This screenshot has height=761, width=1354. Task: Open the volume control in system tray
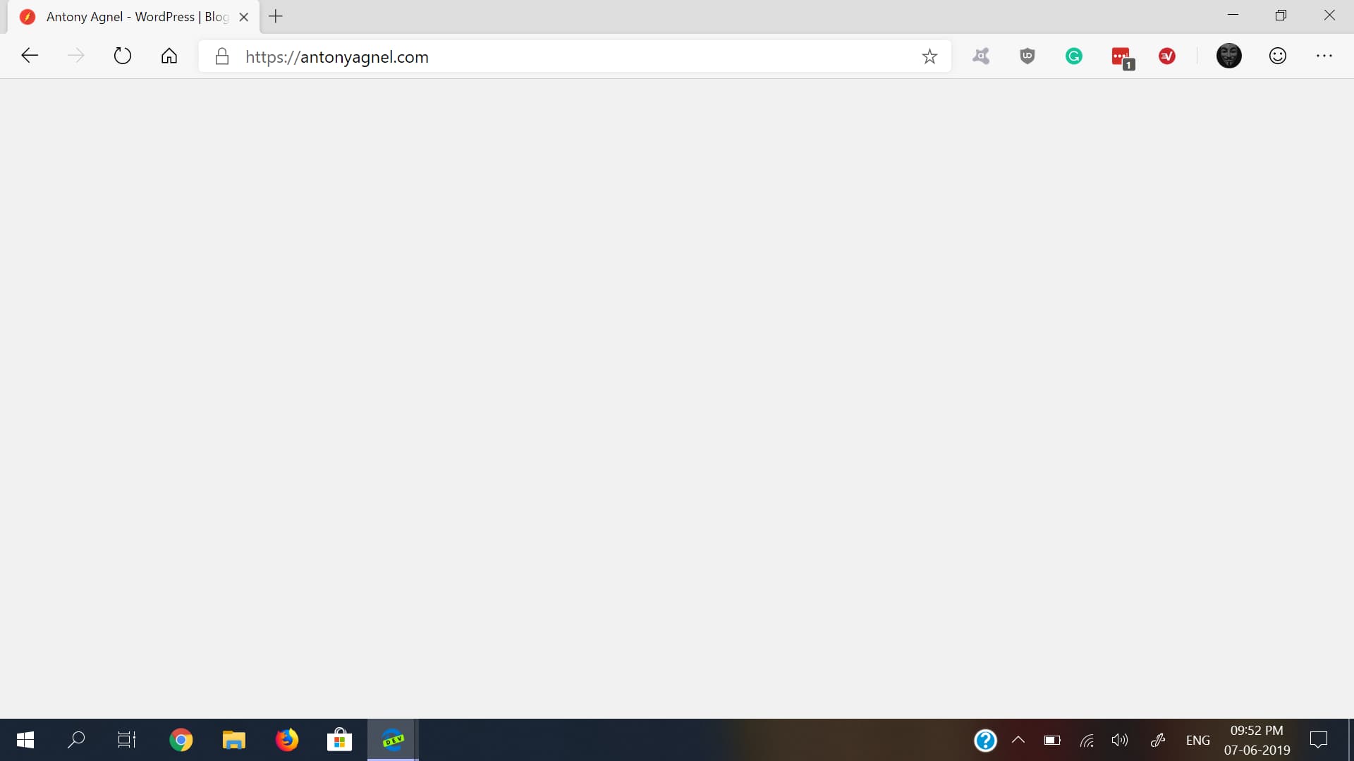(1121, 740)
